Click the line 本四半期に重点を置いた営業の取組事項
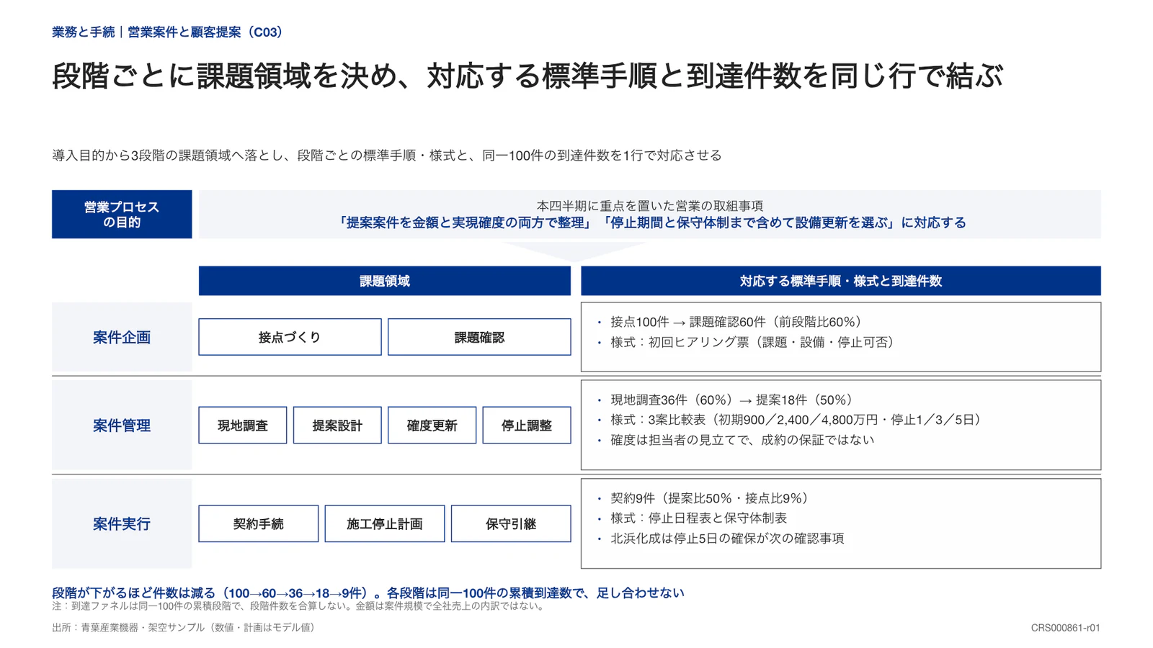The width and height of the screenshot is (1153, 648). tap(649, 206)
